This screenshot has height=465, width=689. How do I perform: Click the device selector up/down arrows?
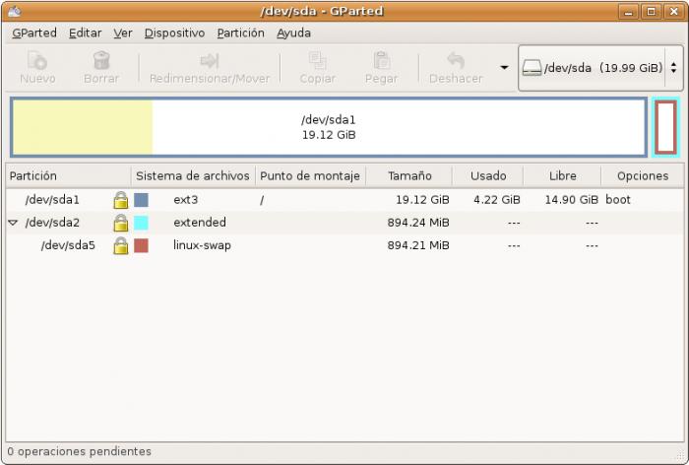673,68
